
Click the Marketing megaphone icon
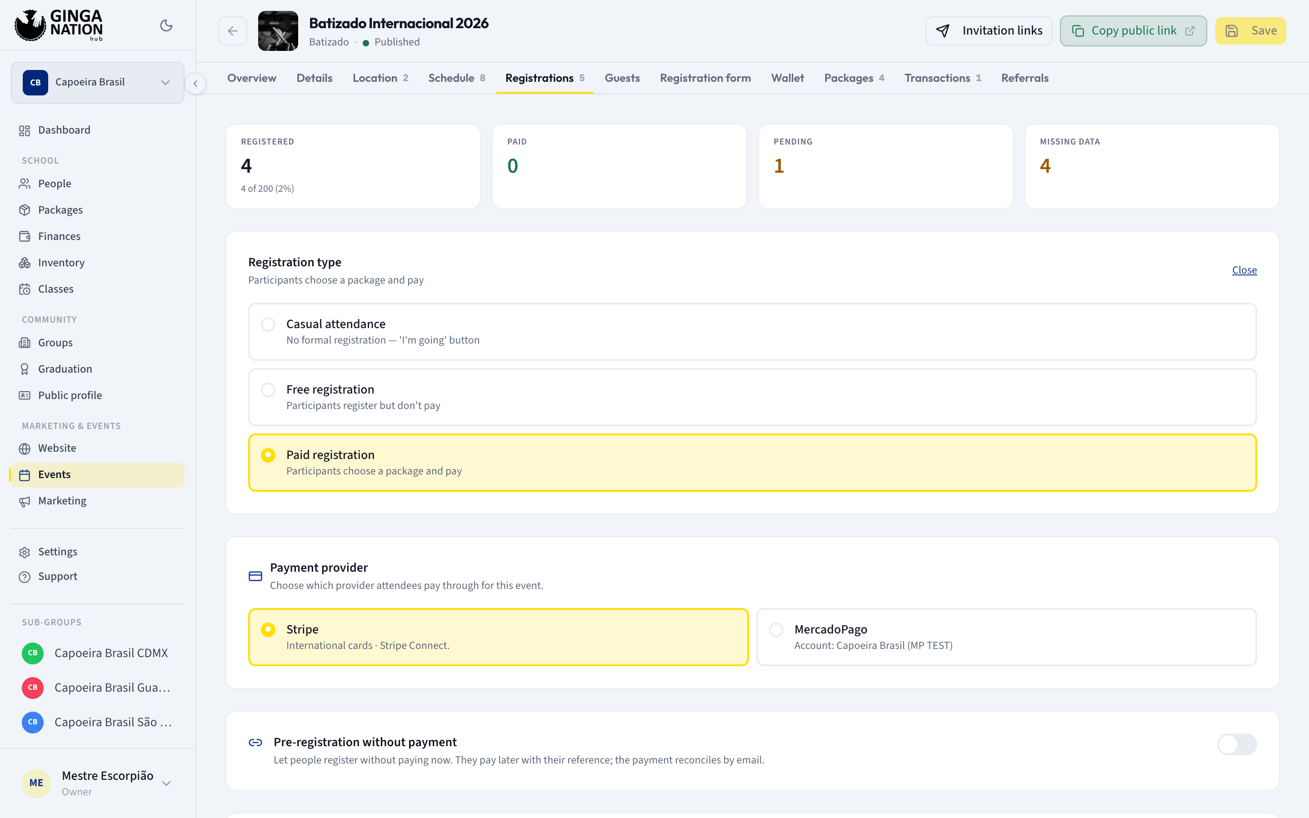click(x=25, y=502)
